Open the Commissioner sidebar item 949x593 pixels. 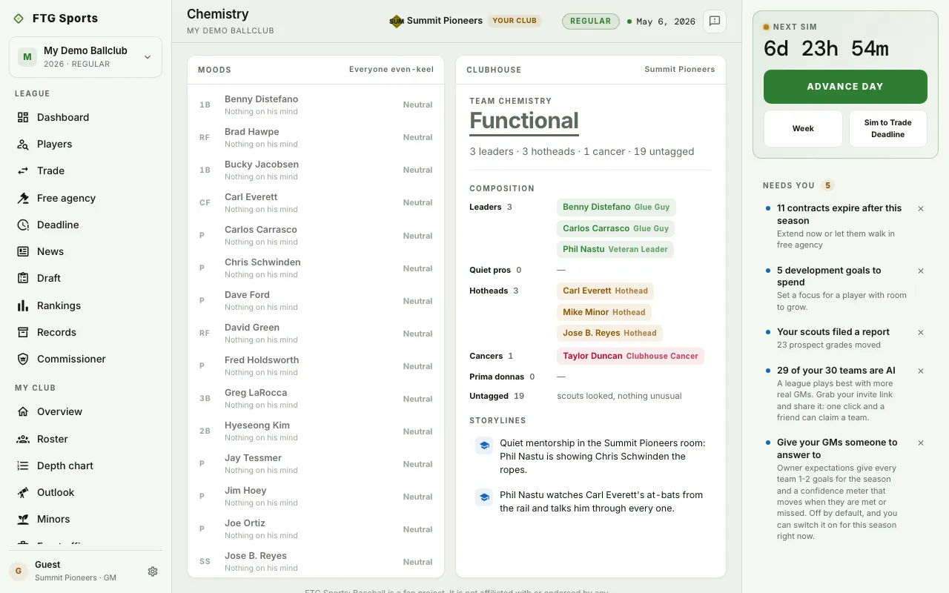click(x=85, y=359)
